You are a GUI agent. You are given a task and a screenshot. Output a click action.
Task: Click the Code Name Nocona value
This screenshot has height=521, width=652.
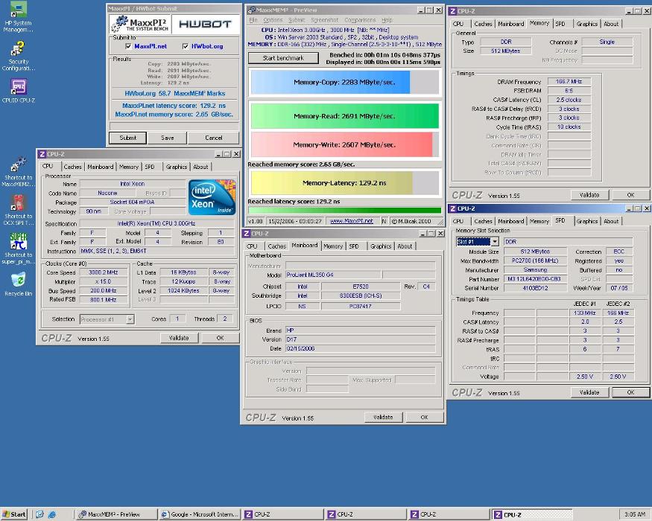(107, 194)
